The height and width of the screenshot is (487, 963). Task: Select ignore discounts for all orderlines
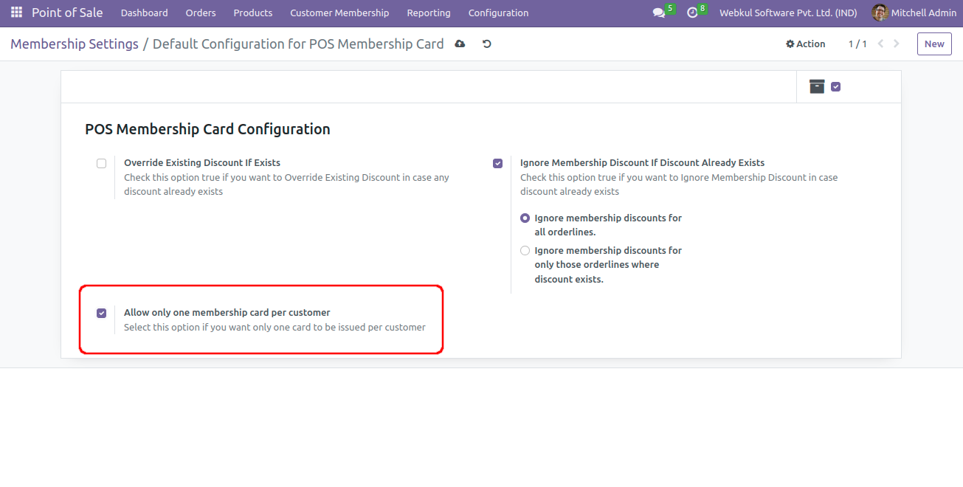point(525,218)
